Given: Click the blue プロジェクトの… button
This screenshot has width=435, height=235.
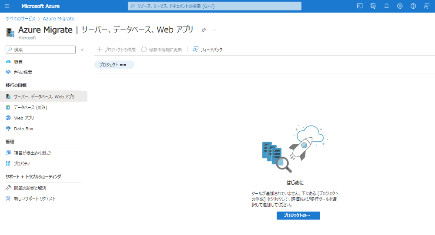Looking at the screenshot, I should click(298, 215).
